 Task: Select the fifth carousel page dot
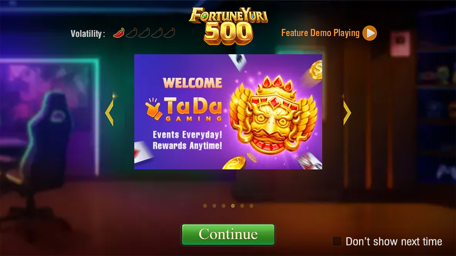click(x=242, y=206)
